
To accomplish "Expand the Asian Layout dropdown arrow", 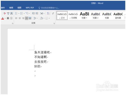I will [x=44, y=13].
